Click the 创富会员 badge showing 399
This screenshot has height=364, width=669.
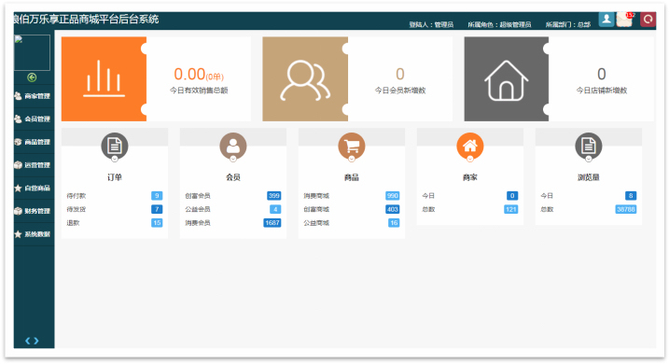click(x=274, y=196)
